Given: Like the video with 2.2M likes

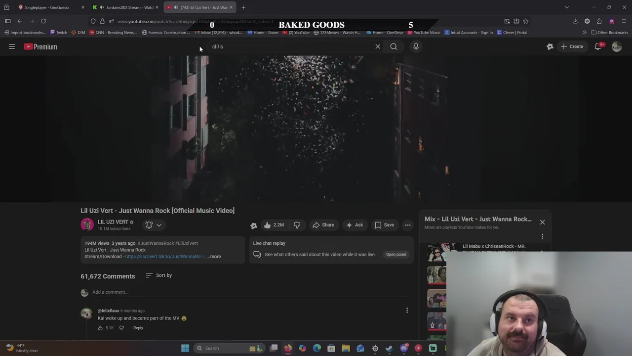Looking at the screenshot, I should tap(274, 225).
